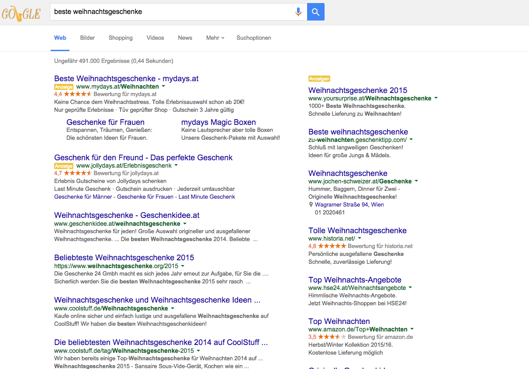
Task: Click the 'Anzeige' badge on jollydays result
Action: (64, 166)
